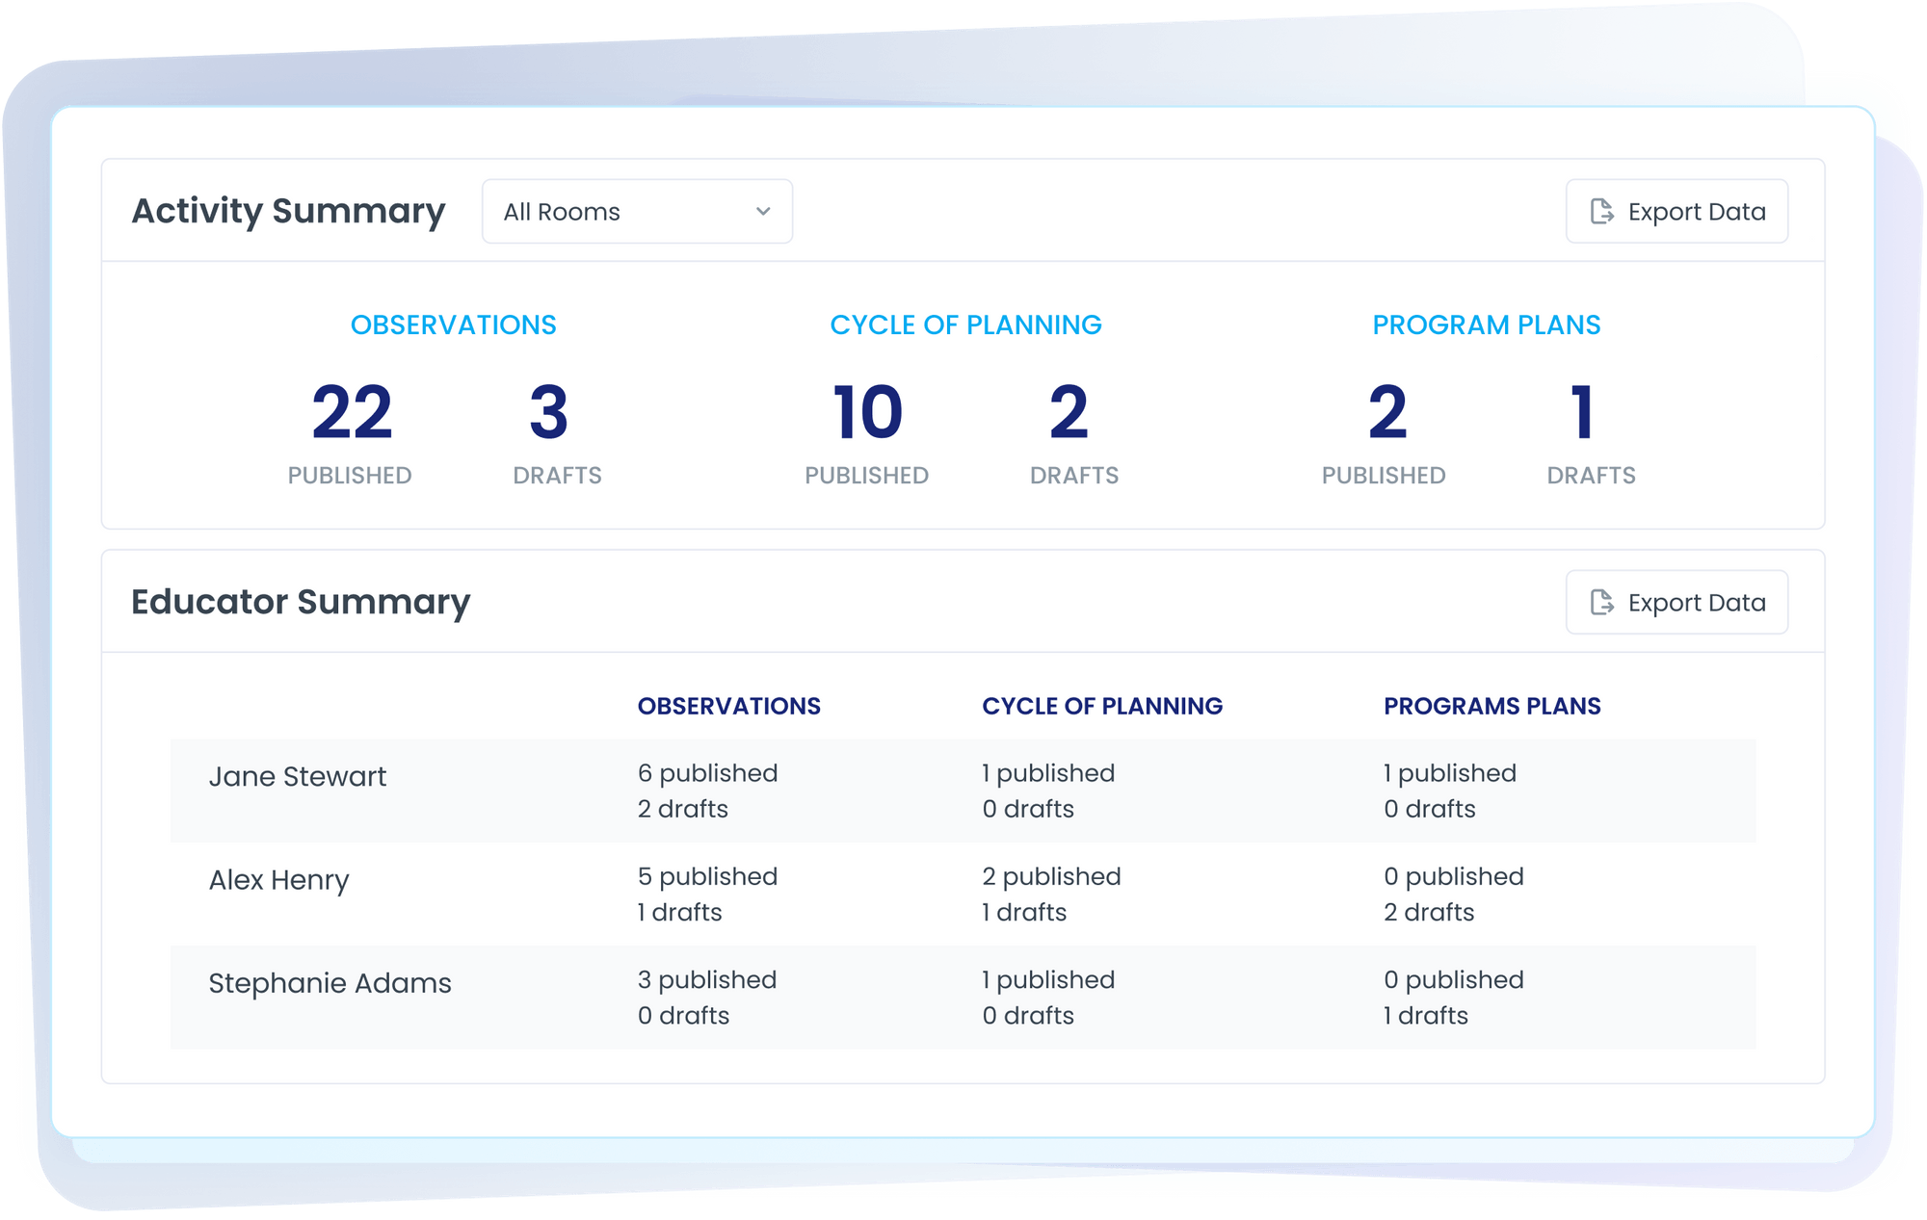Select the Alex Henry educator name

pos(278,880)
